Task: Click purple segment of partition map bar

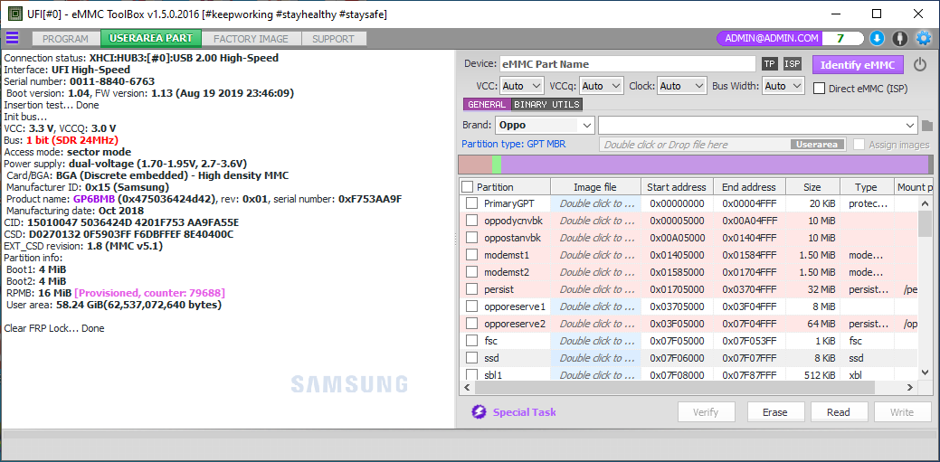Action: coord(715,165)
